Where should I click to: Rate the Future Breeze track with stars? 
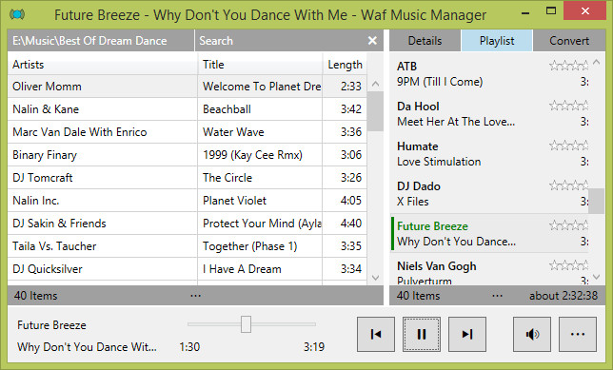point(569,225)
